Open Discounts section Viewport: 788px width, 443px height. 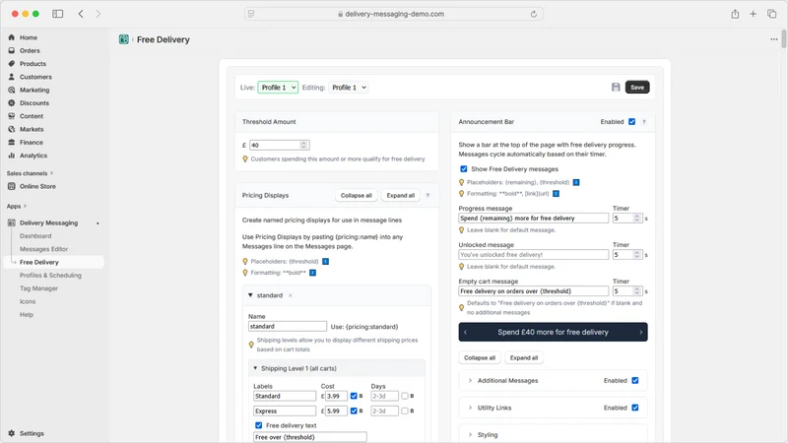34,103
